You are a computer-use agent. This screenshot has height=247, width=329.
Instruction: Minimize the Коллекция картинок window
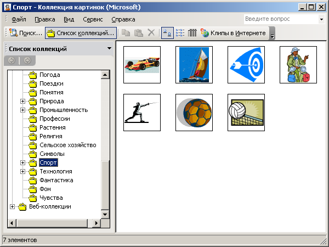coord(303,7)
